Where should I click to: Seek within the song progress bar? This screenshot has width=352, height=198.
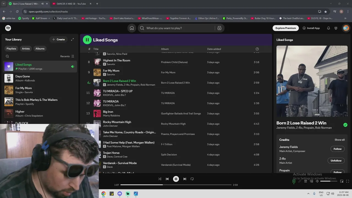176,185
